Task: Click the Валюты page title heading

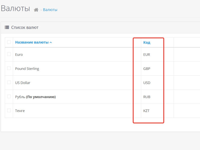Action: pos(15,8)
